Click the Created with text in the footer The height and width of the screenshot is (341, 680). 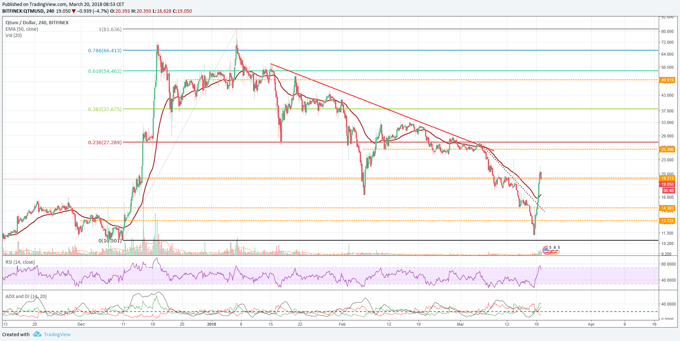point(16,334)
